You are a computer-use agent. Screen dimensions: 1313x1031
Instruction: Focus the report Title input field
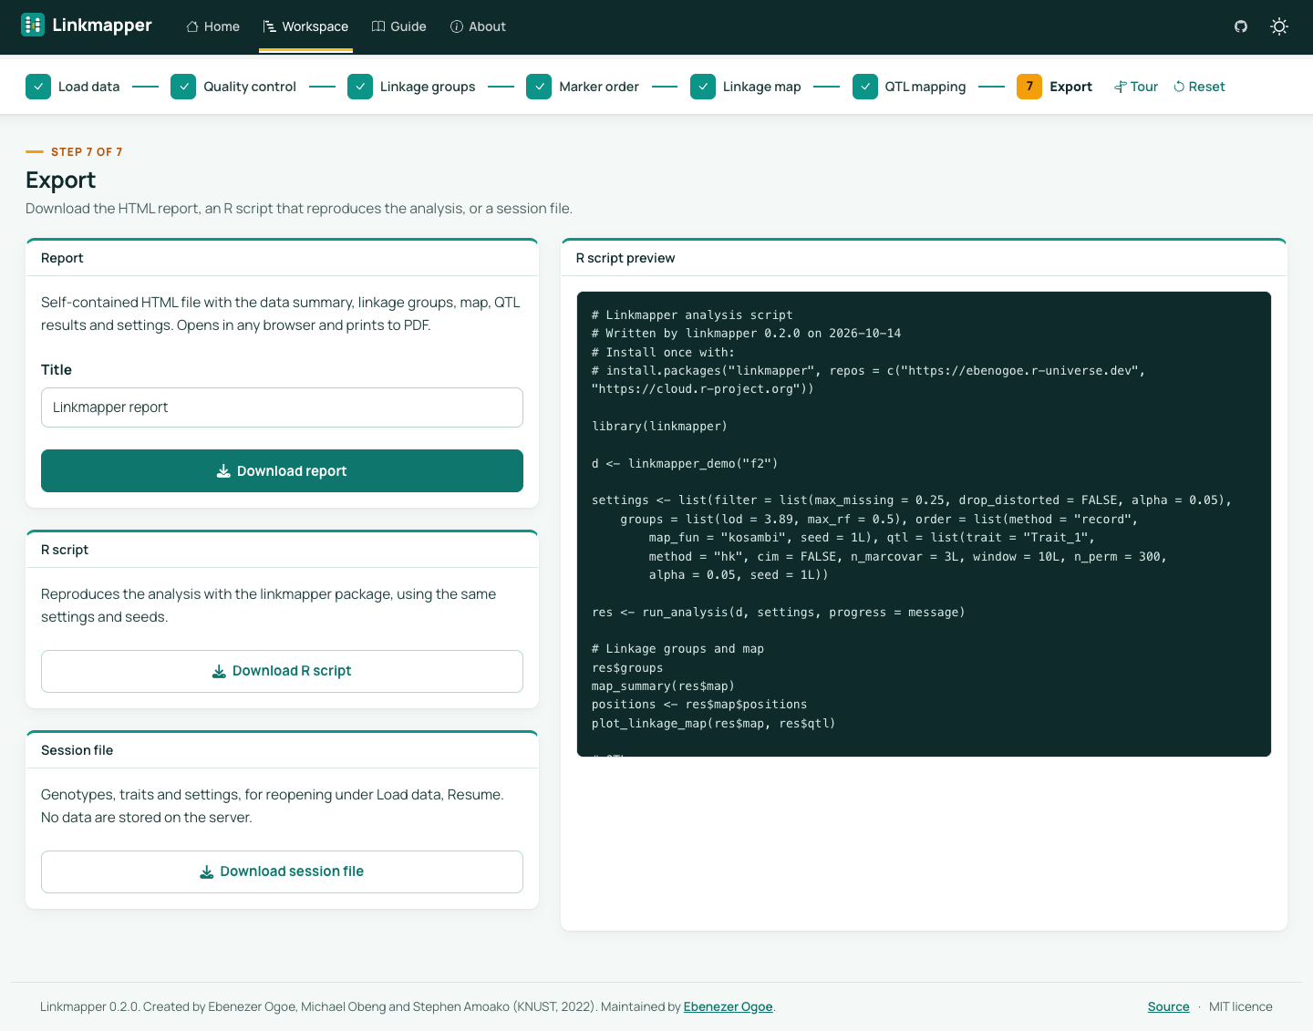pos(282,407)
